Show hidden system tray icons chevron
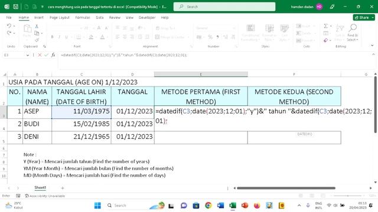Screen dimensions: 378x212 tap(299, 206)
